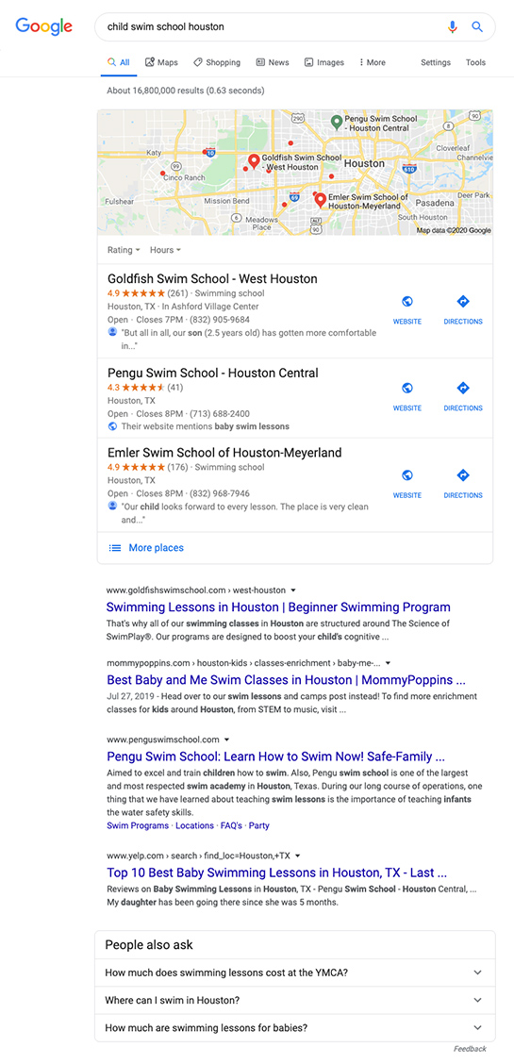Switch to the Maps tab
This screenshot has height=1064, width=514.
(161, 62)
